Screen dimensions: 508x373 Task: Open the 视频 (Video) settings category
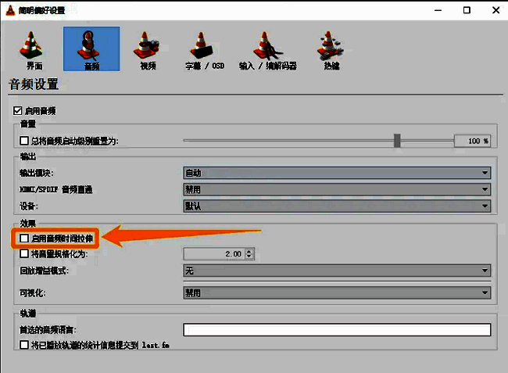148,50
